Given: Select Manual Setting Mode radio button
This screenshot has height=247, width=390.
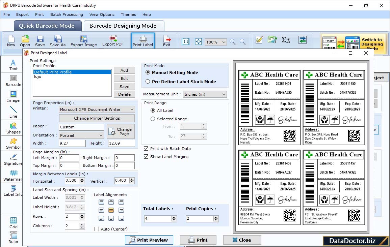Looking at the screenshot, I should point(148,72).
